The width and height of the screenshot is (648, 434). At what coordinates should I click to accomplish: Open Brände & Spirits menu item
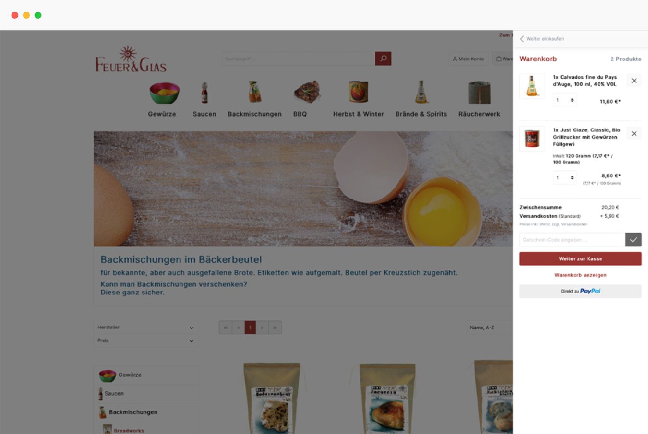(421, 114)
